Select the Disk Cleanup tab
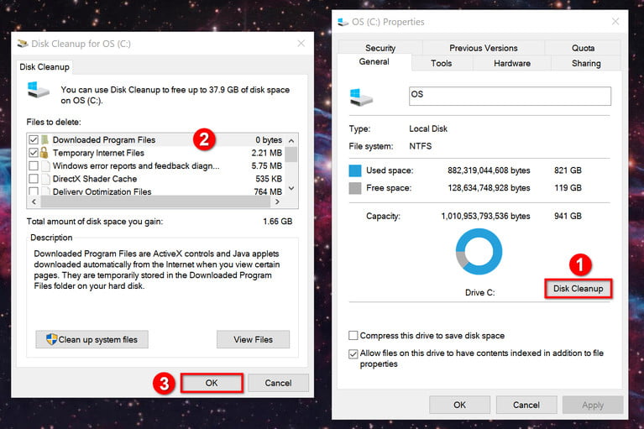The width and height of the screenshot is (644, 429). pyautogui.click(x=45, y=67)
